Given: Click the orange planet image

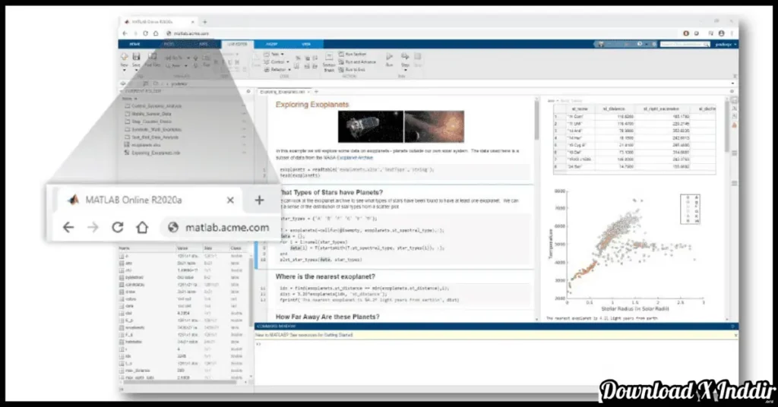Looking at the screenshot, I should [434, 126].
